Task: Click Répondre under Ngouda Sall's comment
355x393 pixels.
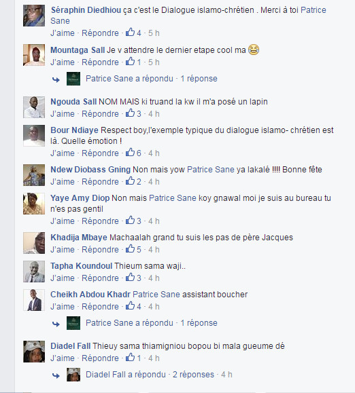Action: point(100,114)
